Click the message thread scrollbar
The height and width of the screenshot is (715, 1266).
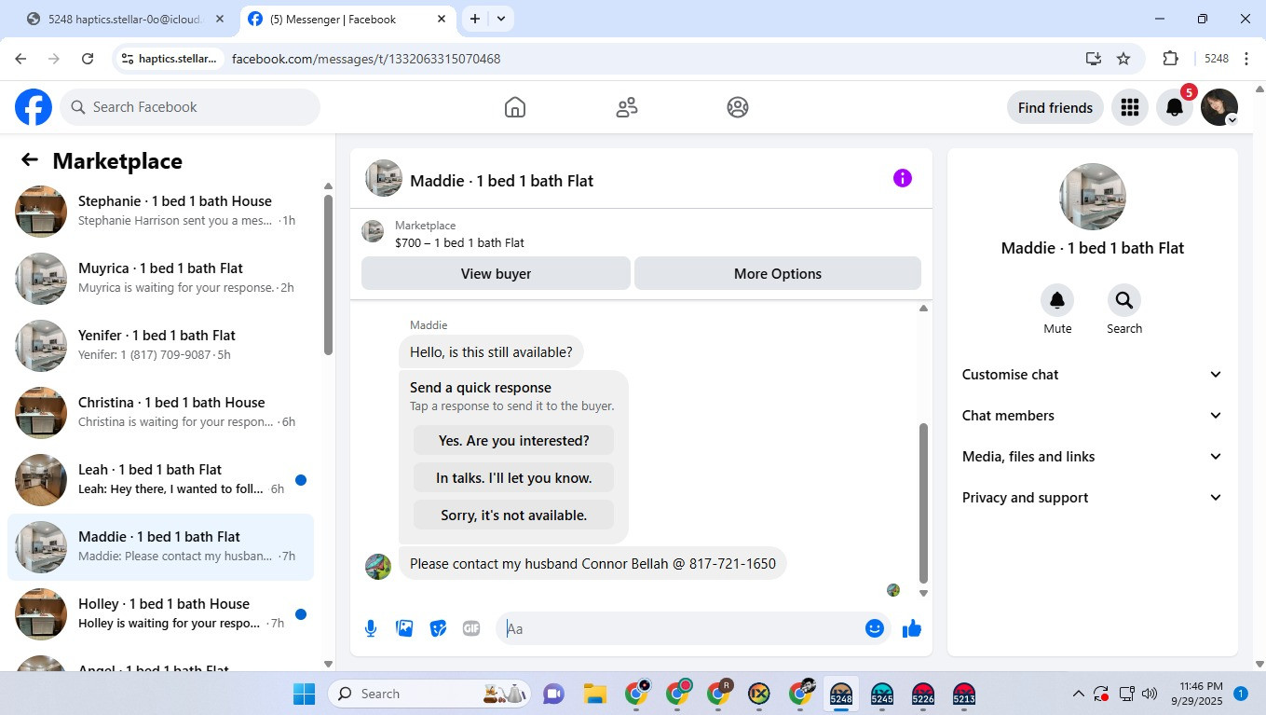coord(923,502)
